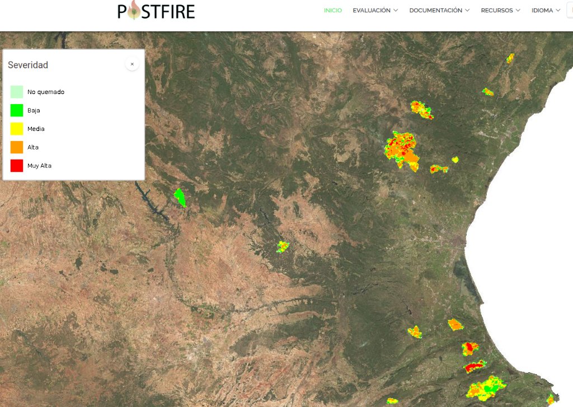The image size is (573, 407).
Task: Click the solid green burn area near reservoir
Action: pyautogui.click(x=180, y=197)
